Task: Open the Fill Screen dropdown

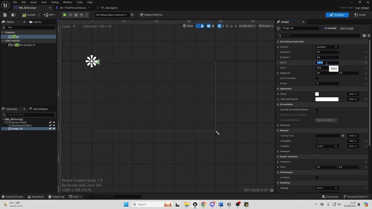Action: pos(266,26)
